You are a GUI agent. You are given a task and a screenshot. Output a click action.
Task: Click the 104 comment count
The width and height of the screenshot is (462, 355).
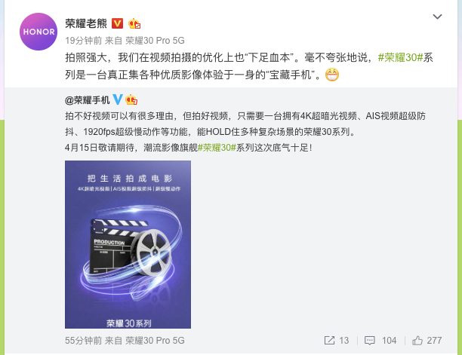(389, 340)
